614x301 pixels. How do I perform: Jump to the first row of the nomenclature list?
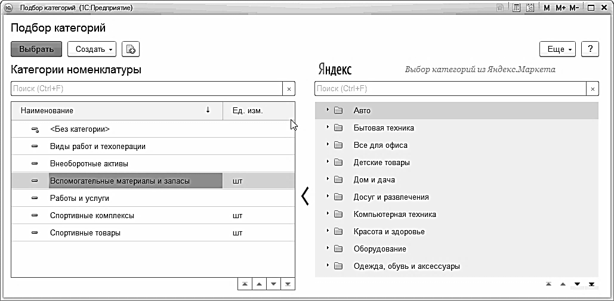(x=244, y=284)
